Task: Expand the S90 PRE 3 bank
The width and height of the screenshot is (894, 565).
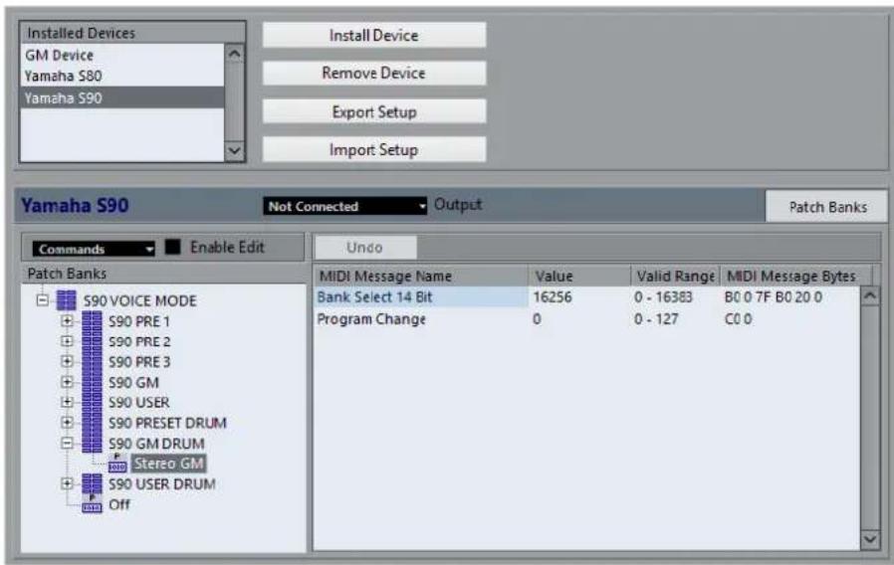Action: [67, 361]
